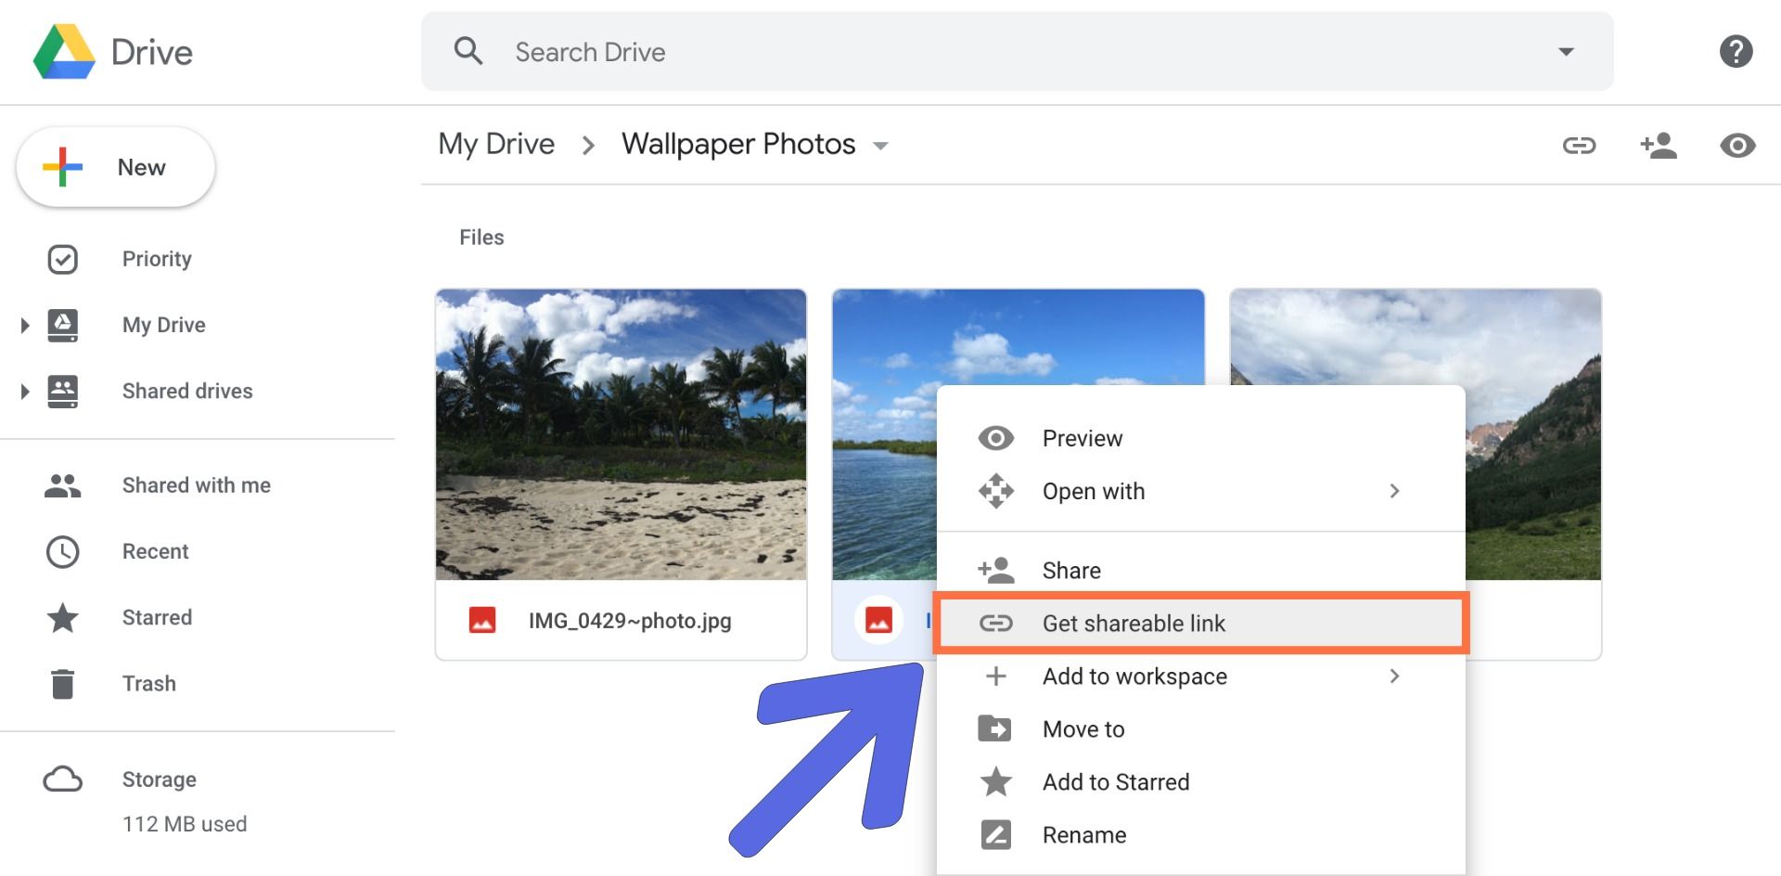The image size is (1781, 876).
Task: Select Get shareable link menu item
Action: click(x=1134, y=624)
